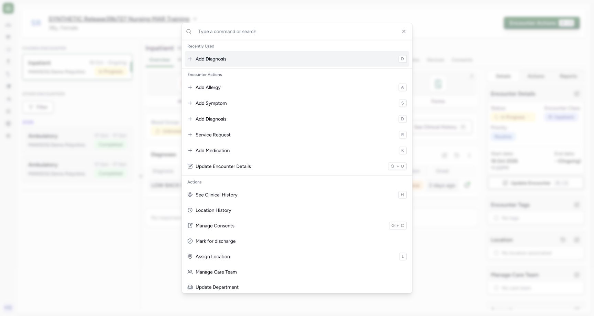
Task: Open Service Request command
Action: point(297,135)
